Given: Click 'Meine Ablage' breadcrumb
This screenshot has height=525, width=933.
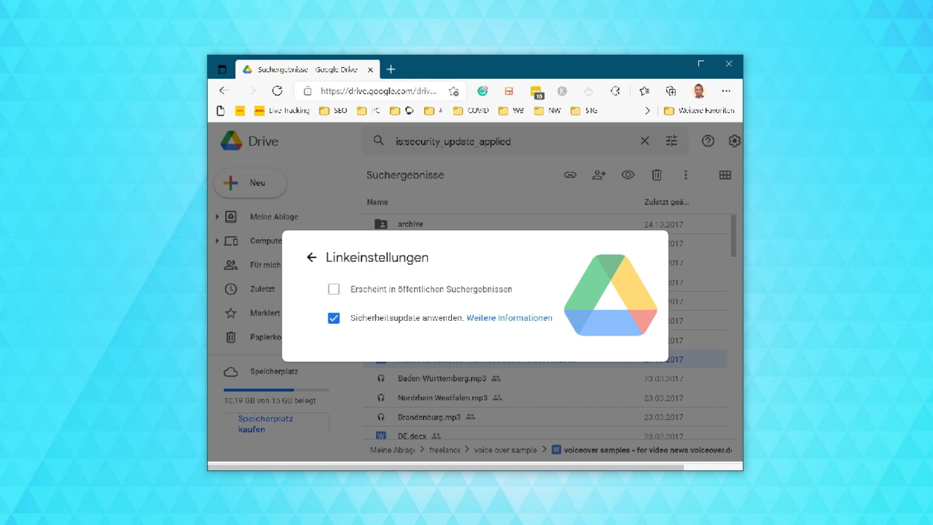Looking at the screenshot, I should (392, 450).
